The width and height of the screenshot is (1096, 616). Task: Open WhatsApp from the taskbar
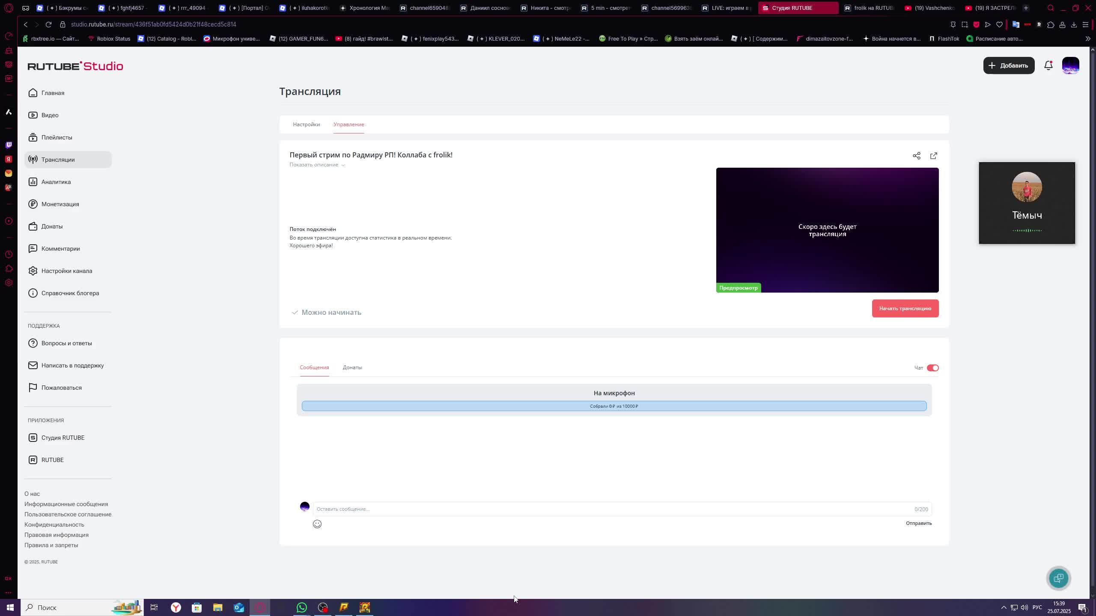pyautogui.click(x=302, y=607)
